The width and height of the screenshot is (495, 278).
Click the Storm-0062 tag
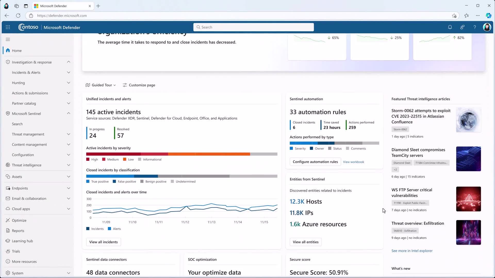pos(400,129)
